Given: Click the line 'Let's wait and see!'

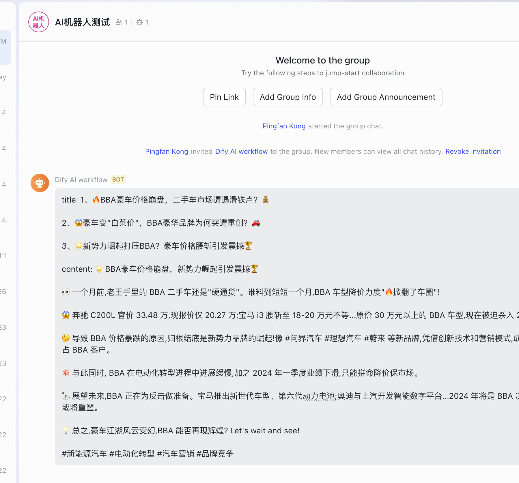Looking at the screenshot, I should point(265,430).
